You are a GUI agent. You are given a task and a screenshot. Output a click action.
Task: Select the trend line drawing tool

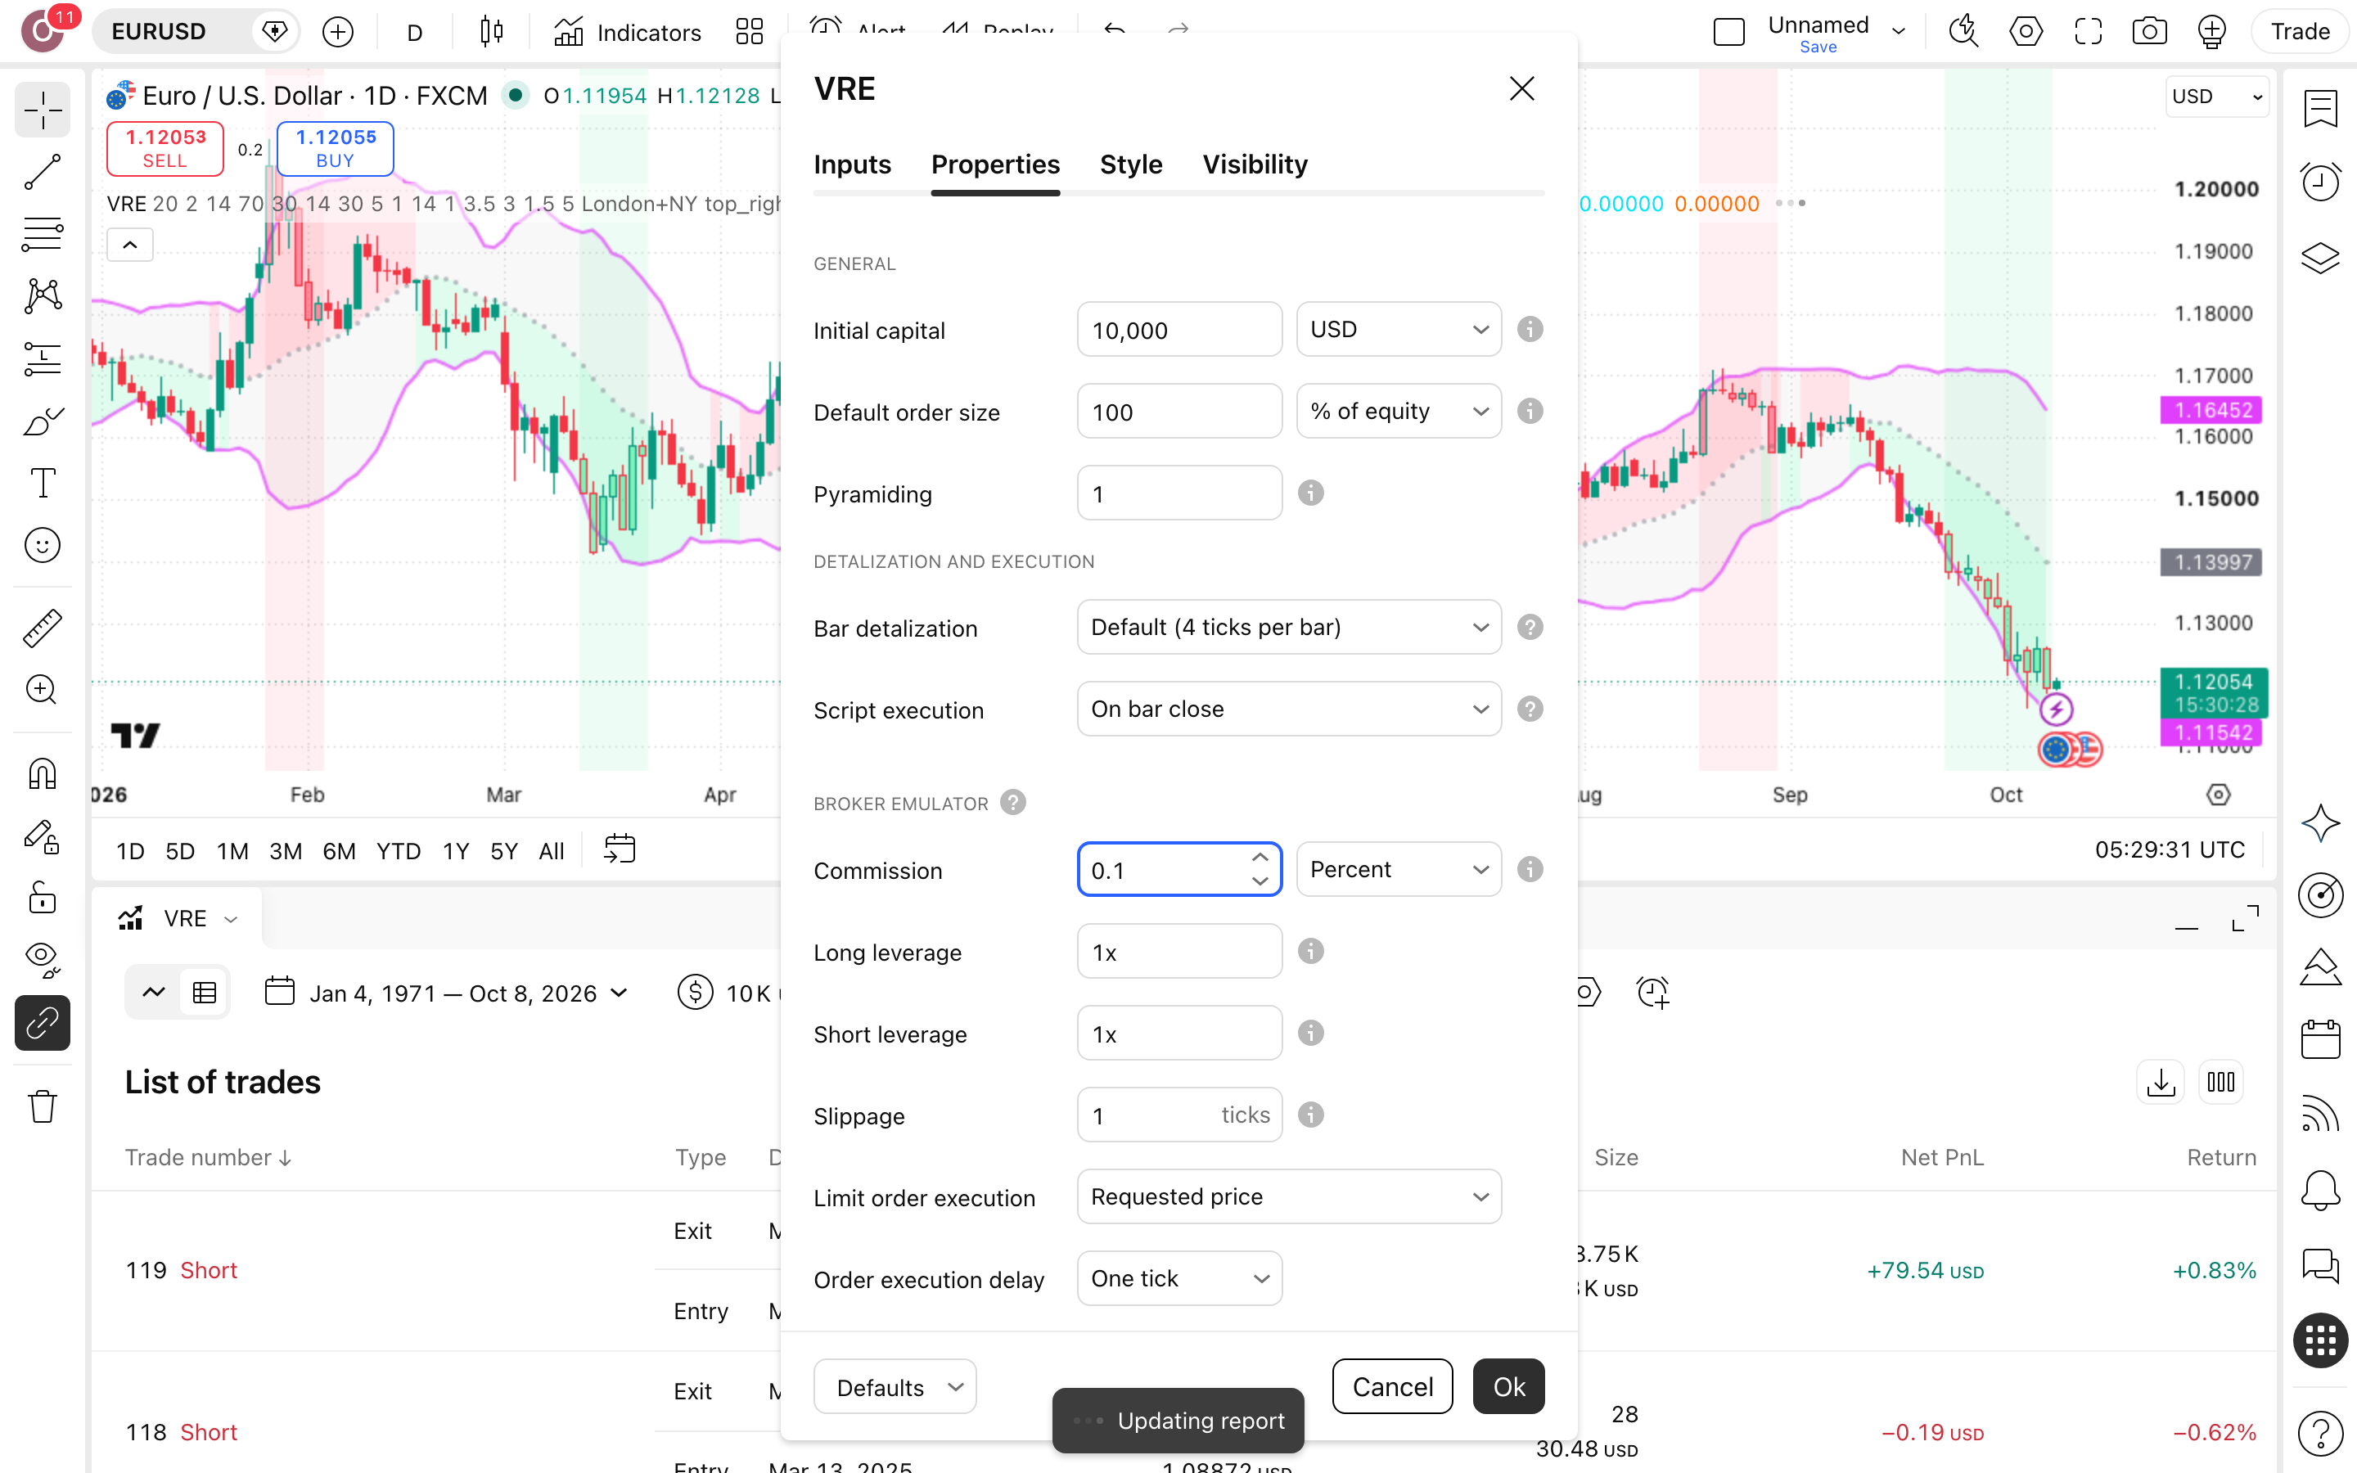(43, 173)
